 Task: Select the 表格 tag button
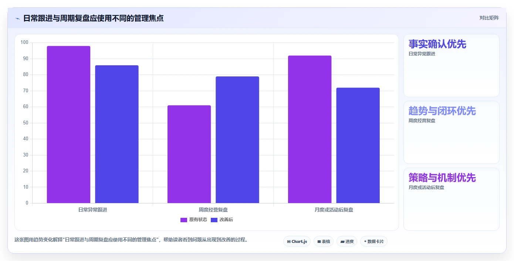[324, 241]
